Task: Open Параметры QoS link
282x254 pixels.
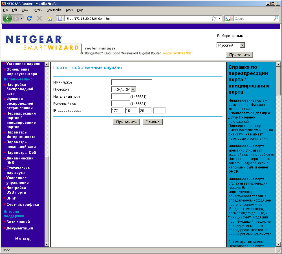Action: [x=21, y=152]
